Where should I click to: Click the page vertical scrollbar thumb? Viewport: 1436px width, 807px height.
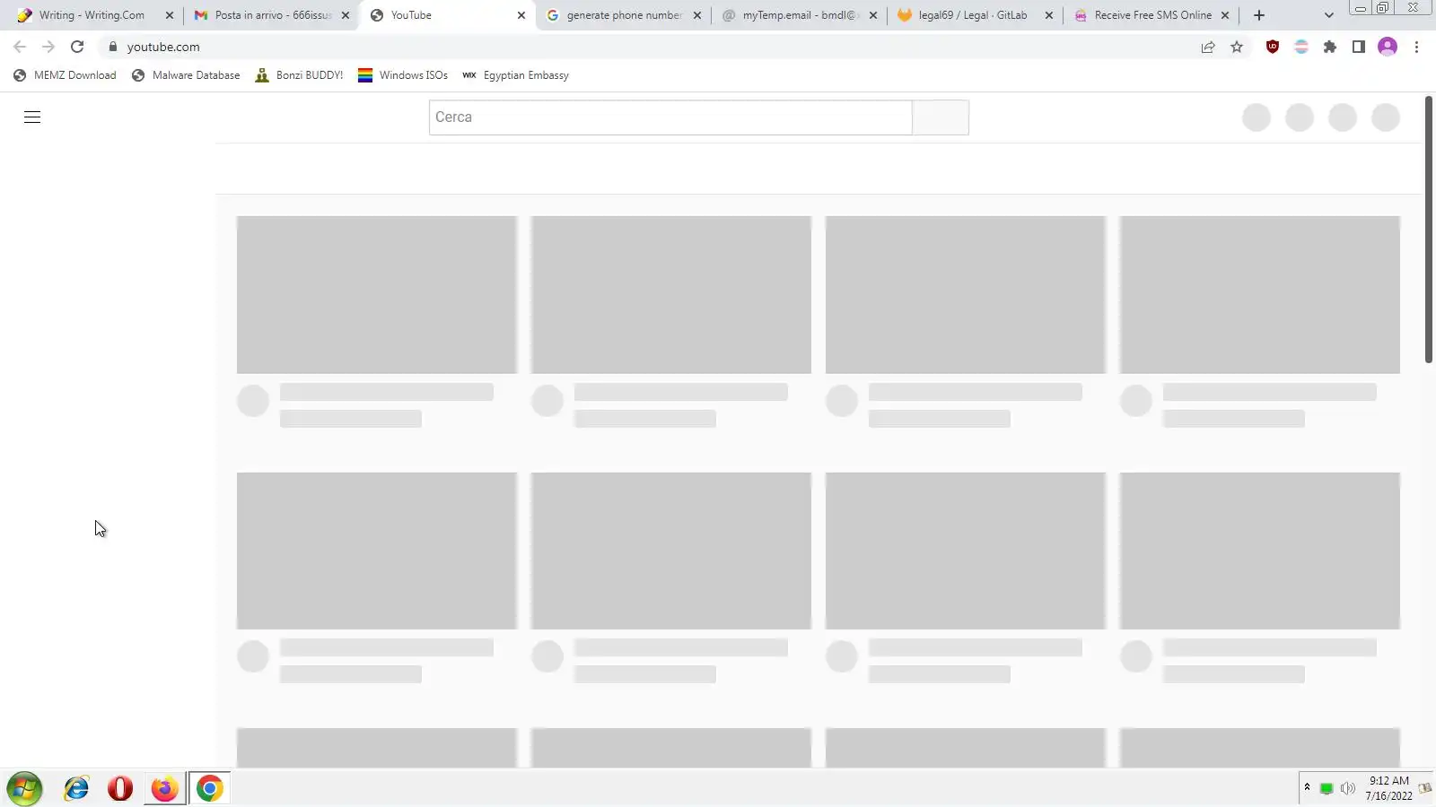tap(1429, 230)
